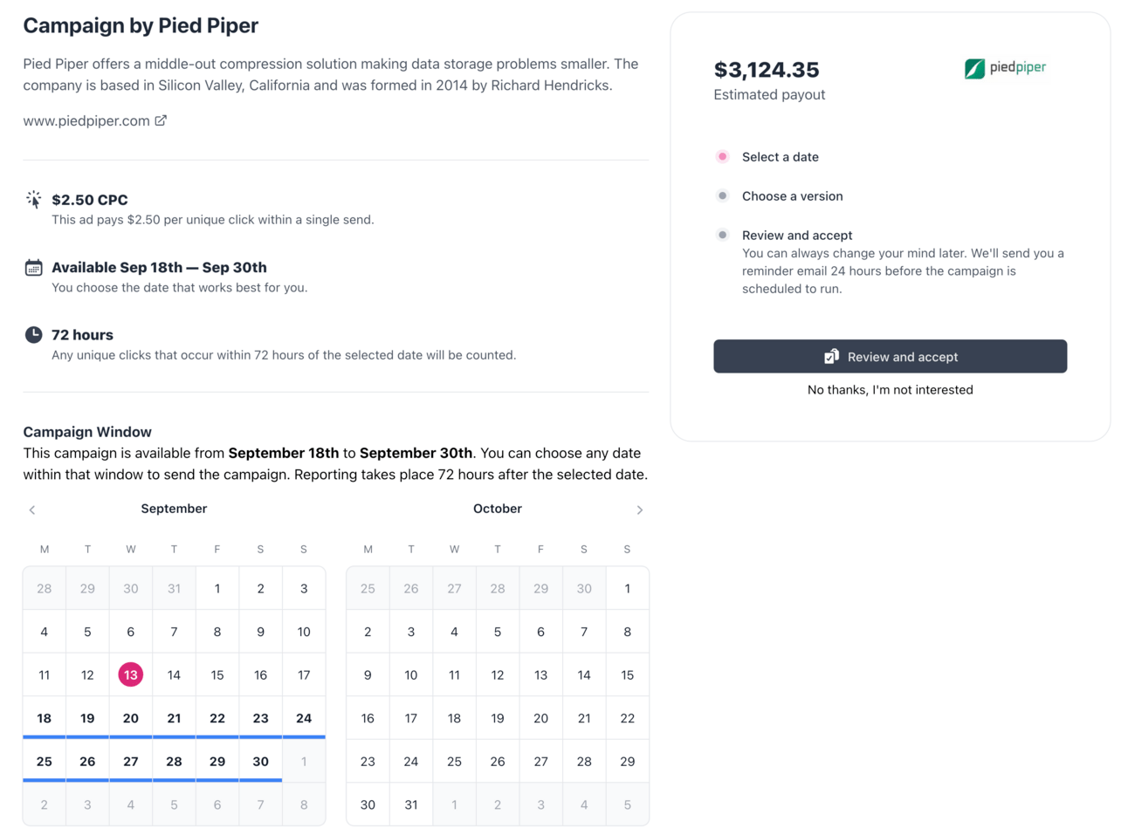Click the Select a date step label
Viewport: 1128px width, 835px height.
click(781, 157)
